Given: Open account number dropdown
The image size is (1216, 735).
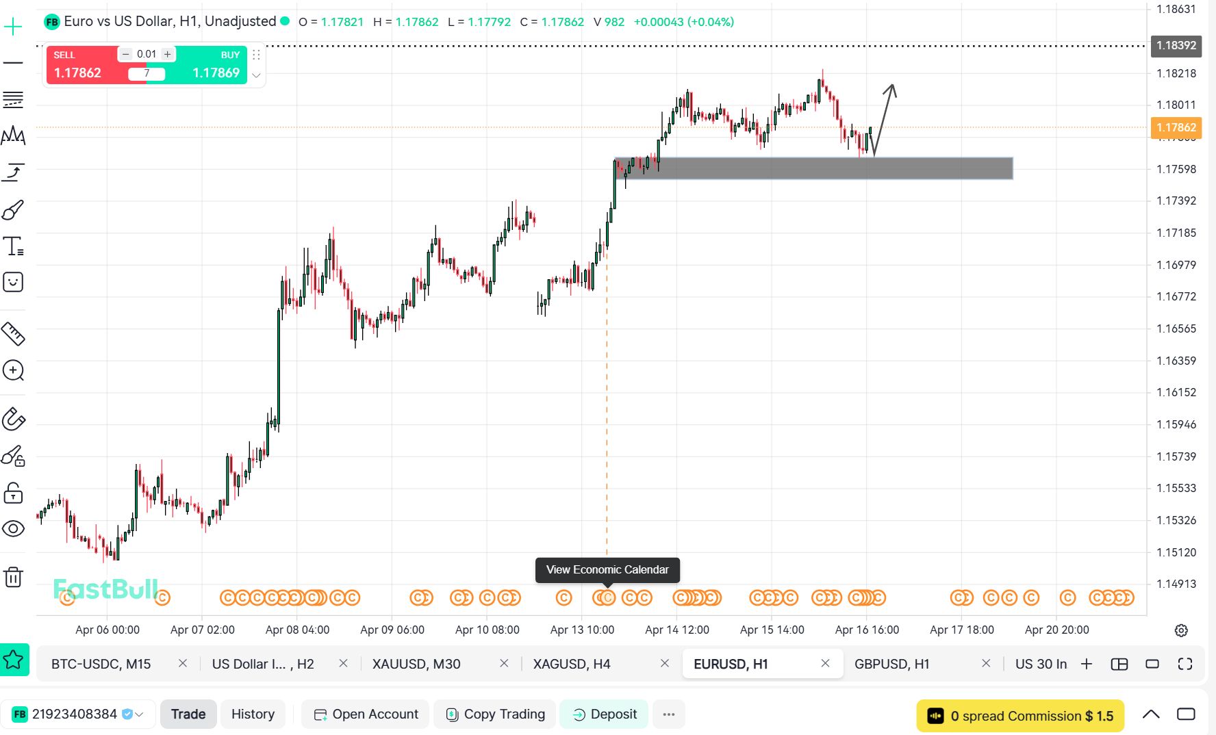Looking at the screenshot, I should coord(140,714).
